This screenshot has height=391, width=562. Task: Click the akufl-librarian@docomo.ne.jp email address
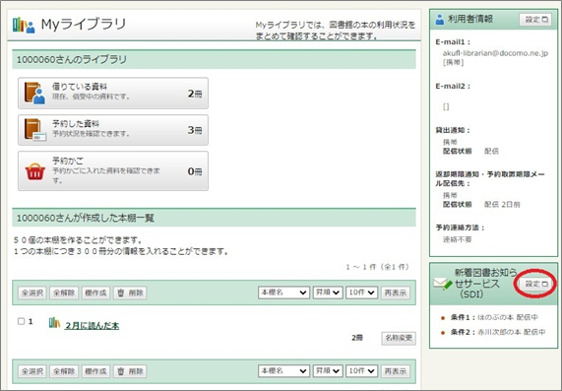(495, 53)
